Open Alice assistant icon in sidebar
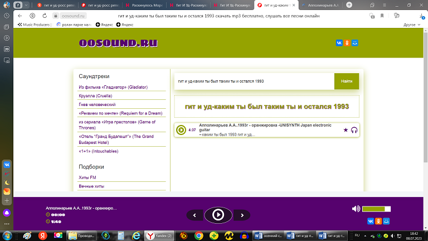The image size is (428, 241). pos(7,213)
